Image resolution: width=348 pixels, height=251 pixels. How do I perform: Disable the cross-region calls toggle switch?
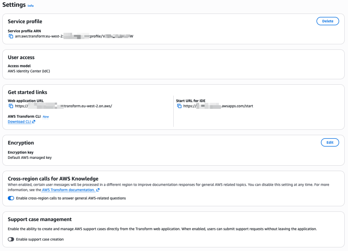(x=11, y=198)
